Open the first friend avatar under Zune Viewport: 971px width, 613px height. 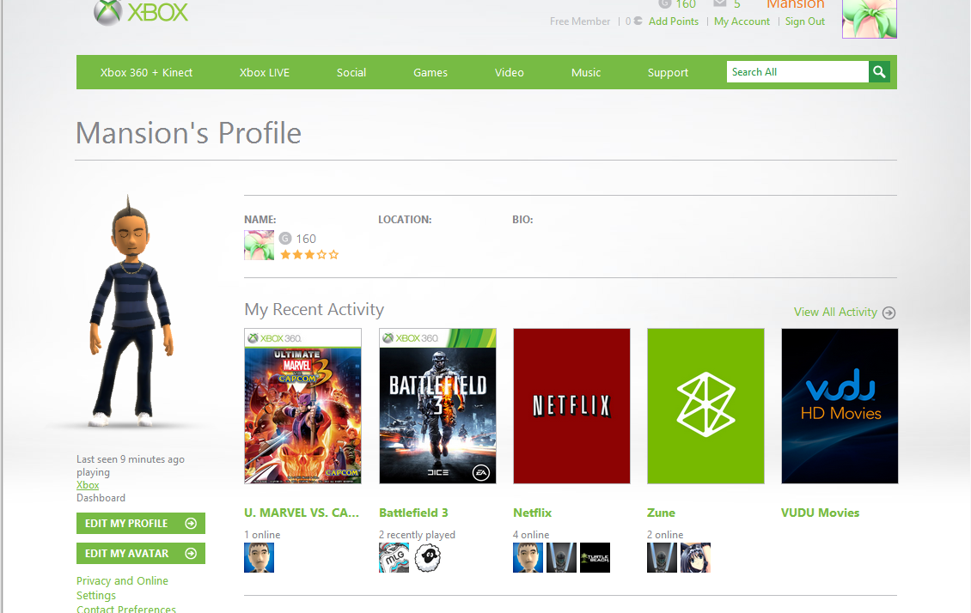coord(662,557)
